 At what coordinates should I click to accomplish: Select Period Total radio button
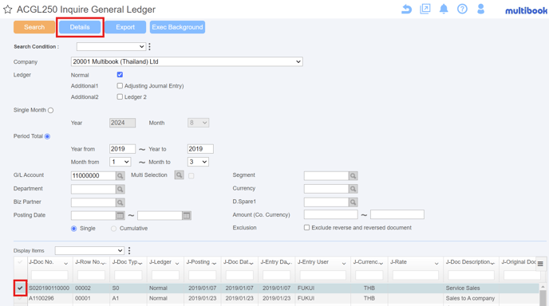tap(47, 136)
